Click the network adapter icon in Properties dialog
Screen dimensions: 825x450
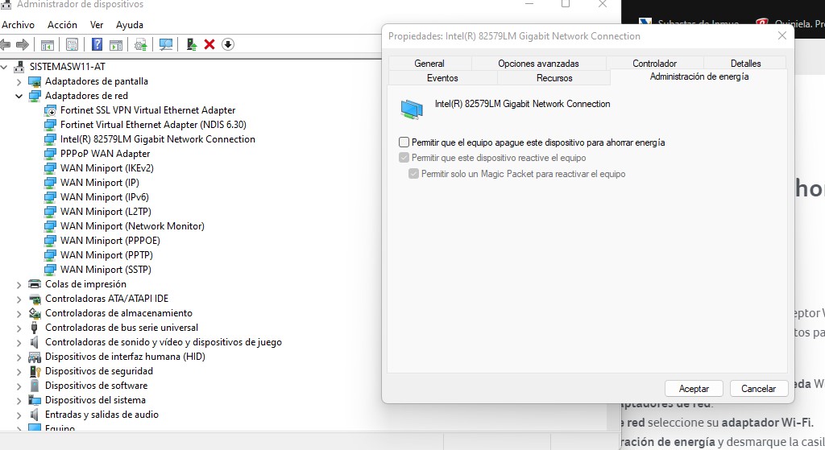(x=412, y=109)
